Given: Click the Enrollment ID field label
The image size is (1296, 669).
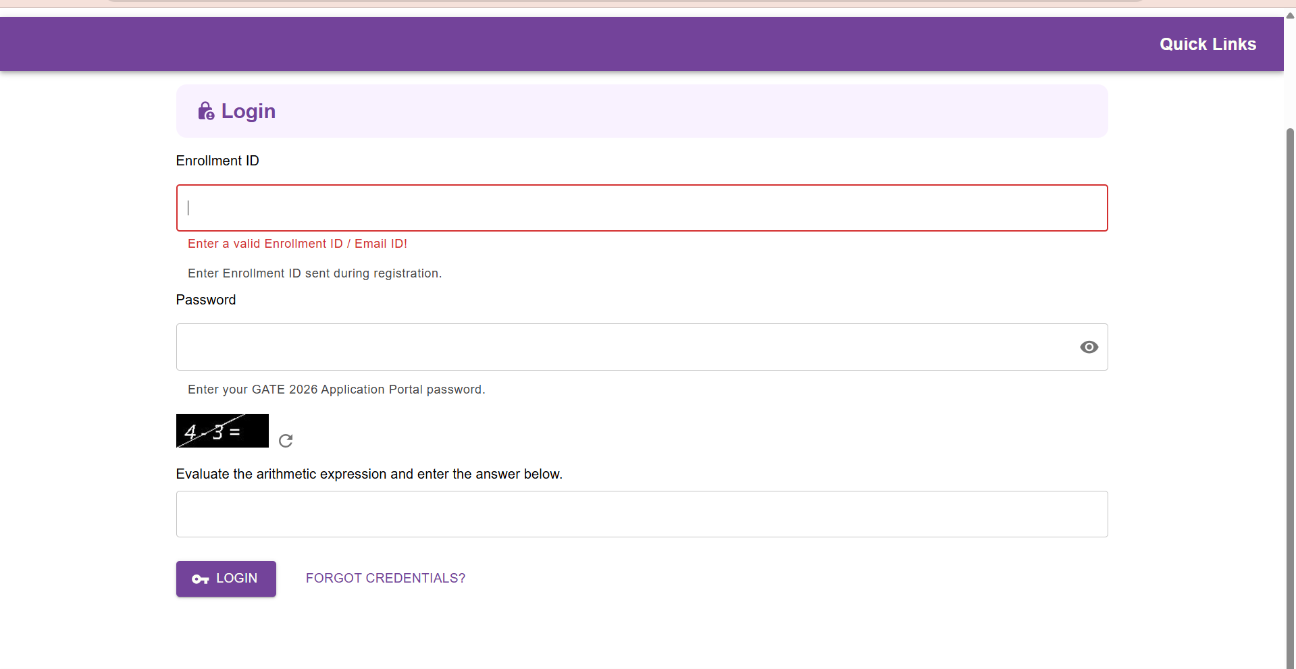Looking at the screenshot, I should pyautogui.click(x=217, y=161).
